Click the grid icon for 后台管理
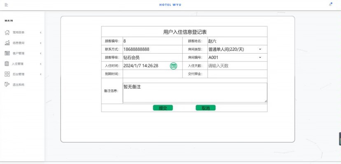The image size is (341, 164). pyautogui.click(x=7, y=74)
